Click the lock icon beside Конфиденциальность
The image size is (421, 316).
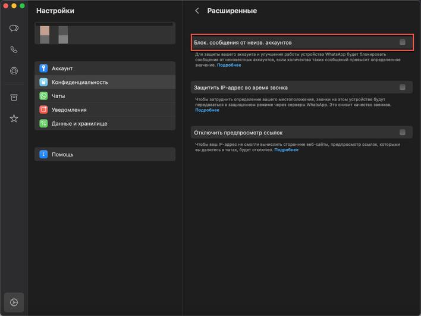click(43, 82)
